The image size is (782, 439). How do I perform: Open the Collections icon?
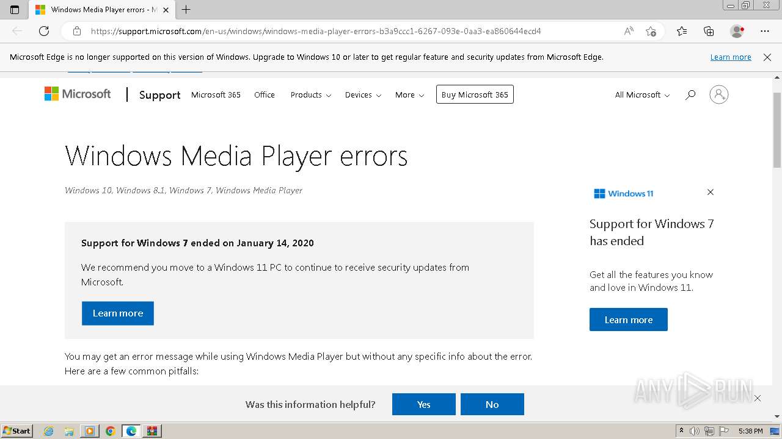(709, 31)
